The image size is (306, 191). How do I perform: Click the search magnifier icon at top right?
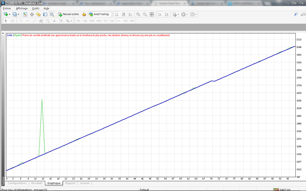coord(296,14)
